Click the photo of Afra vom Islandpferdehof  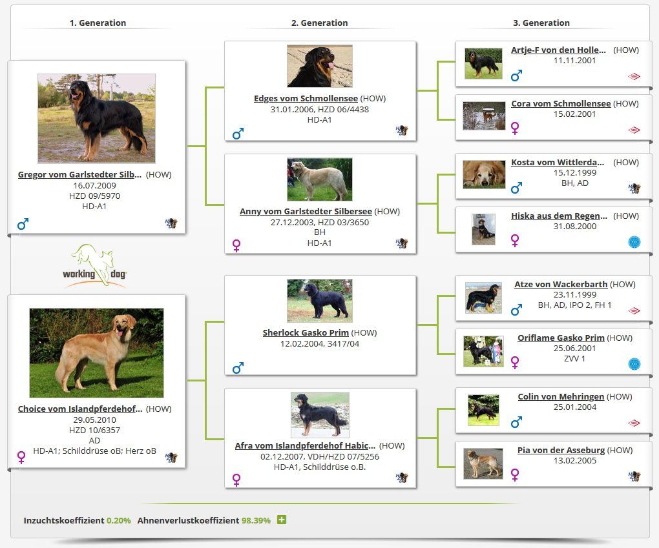(320, 415)
